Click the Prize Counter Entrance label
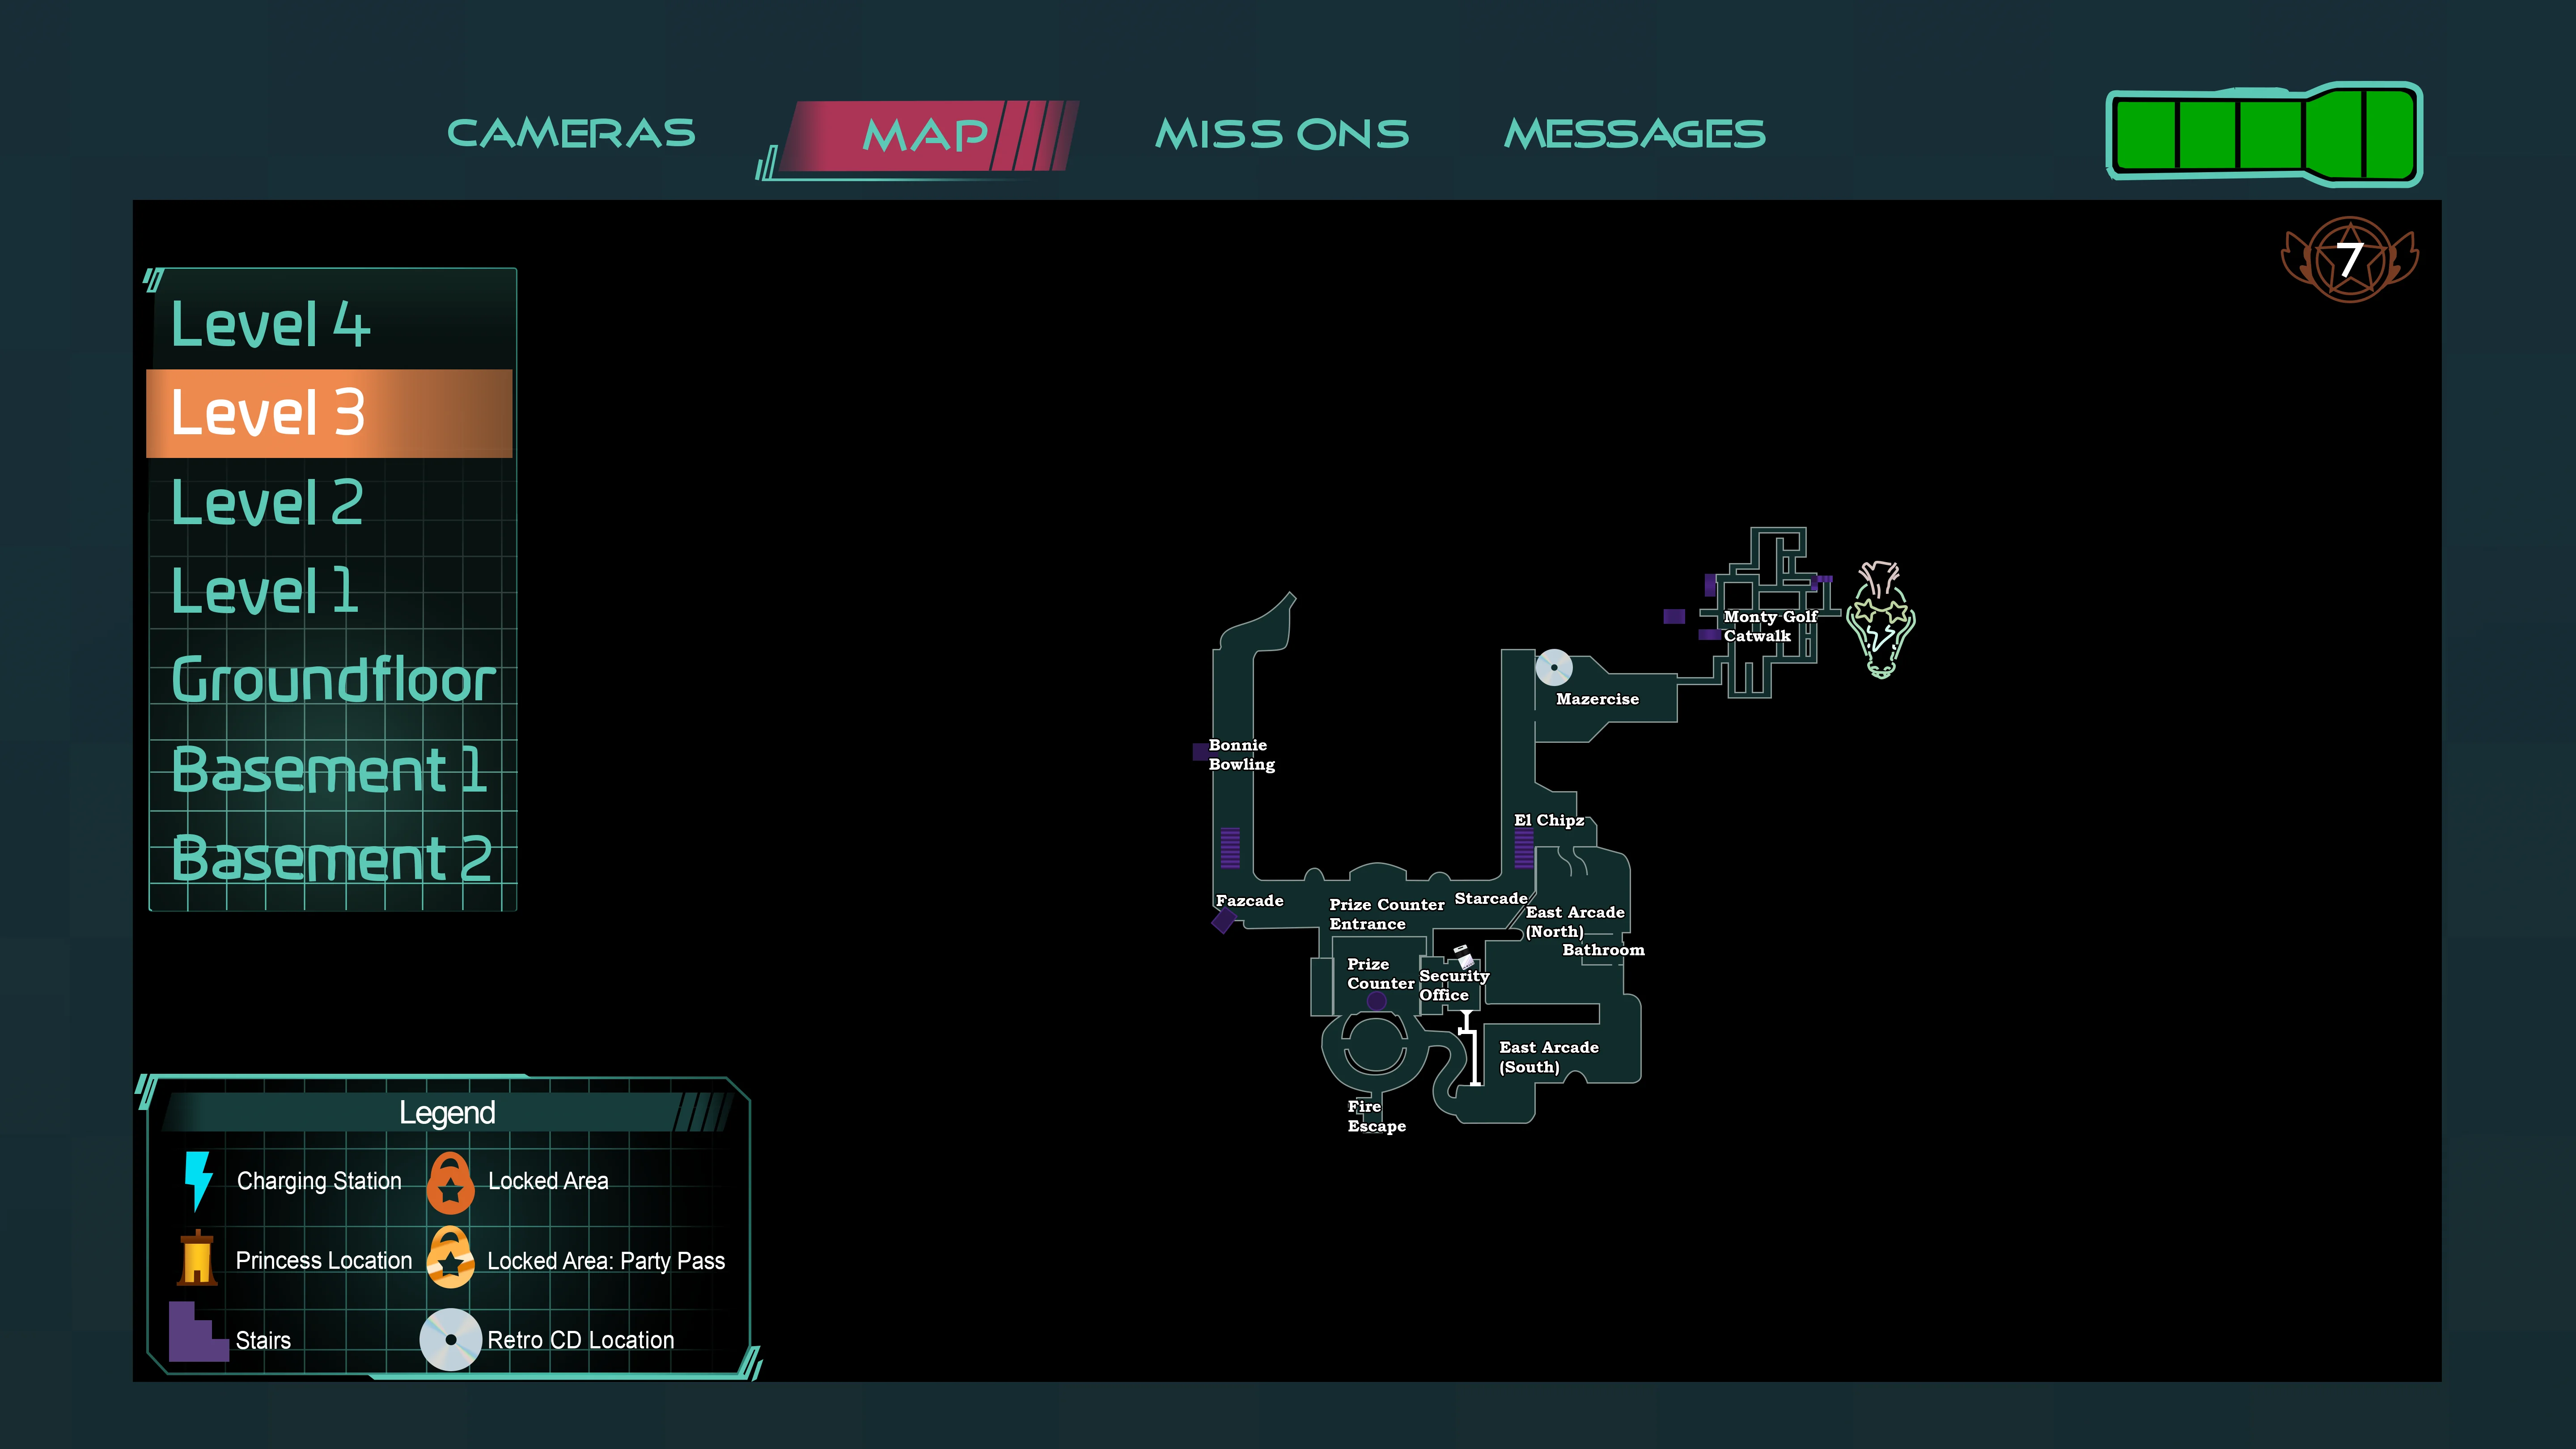The image size is (2576, 1449). [x=1386, y=914]
